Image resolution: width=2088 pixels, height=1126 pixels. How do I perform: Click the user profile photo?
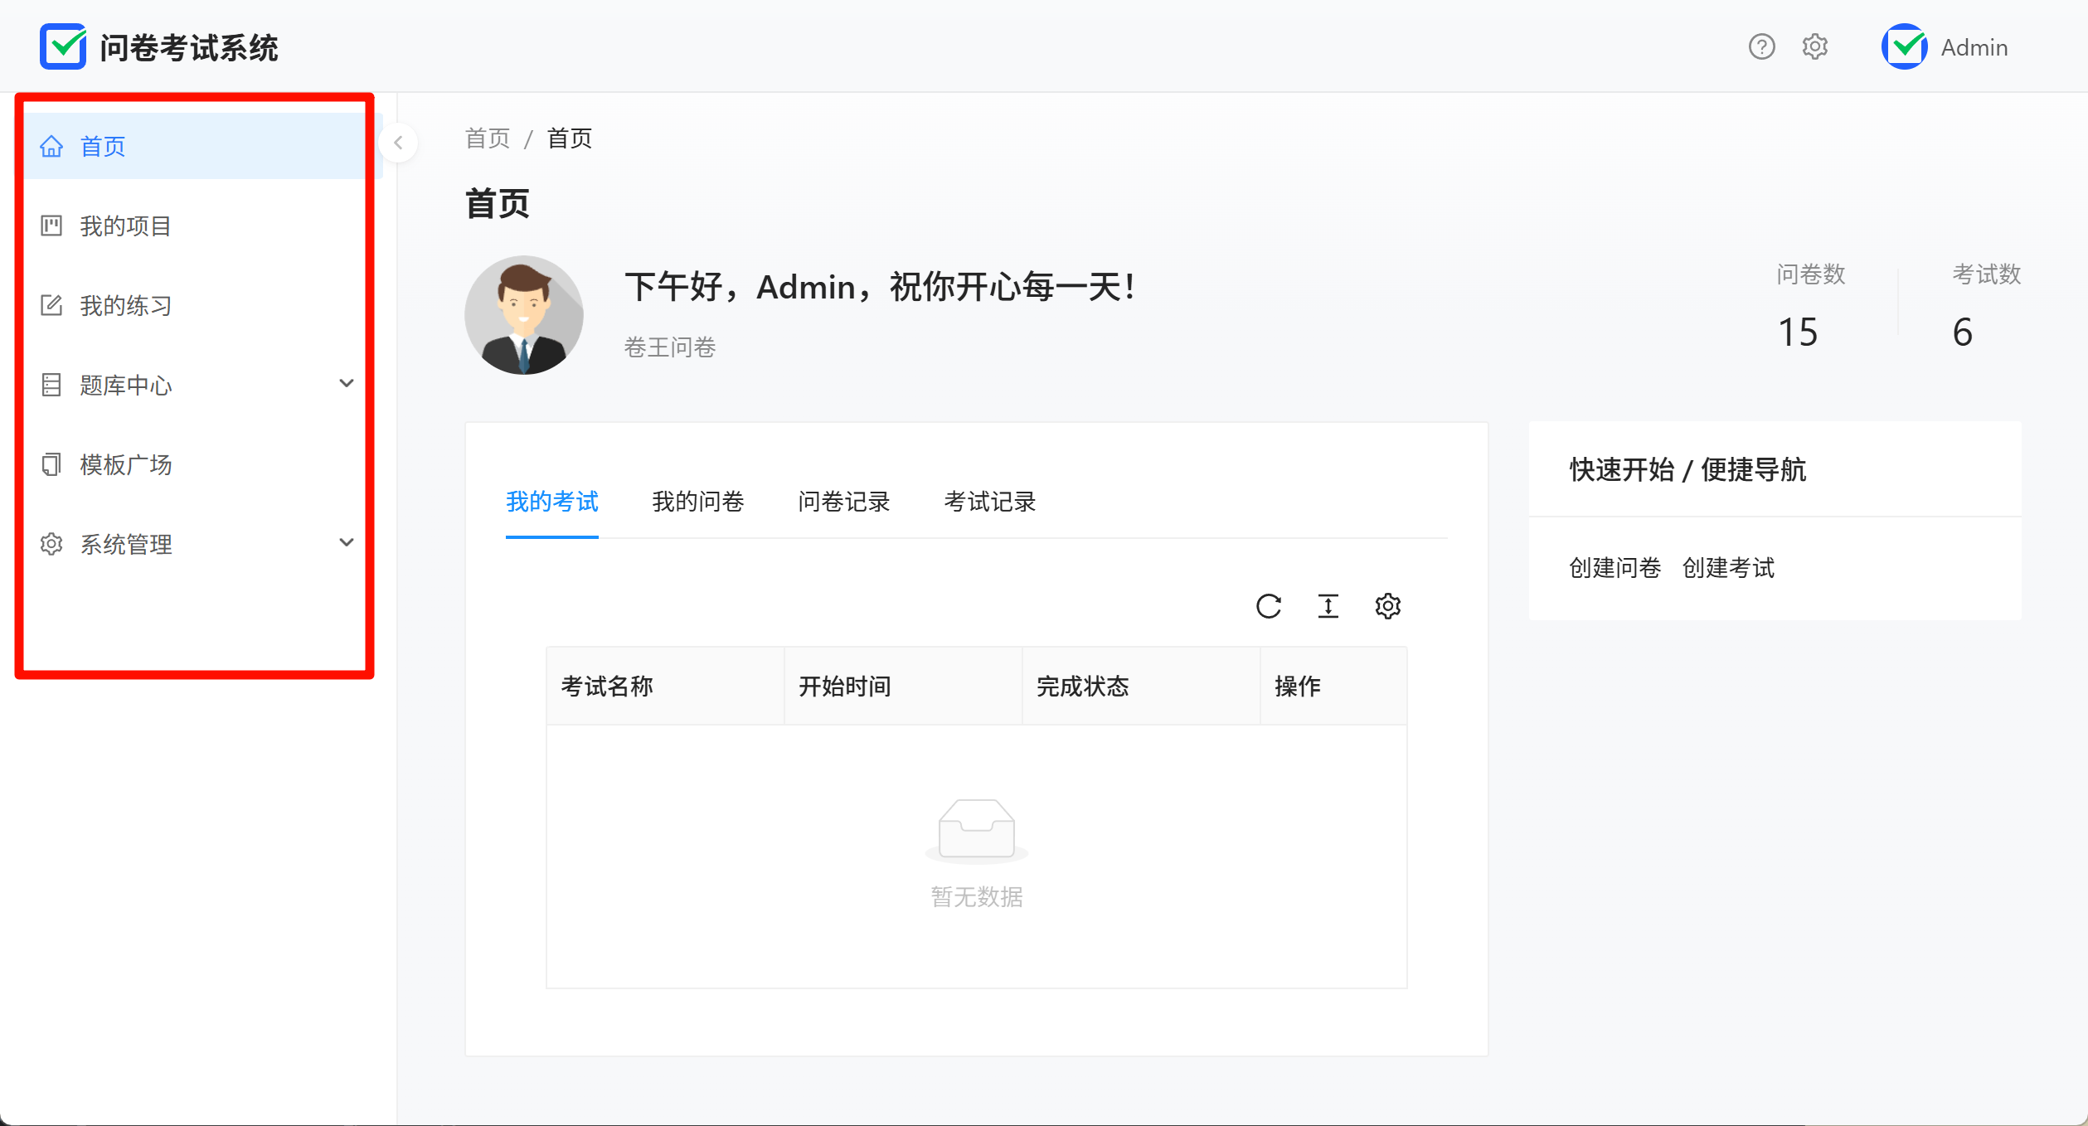524,315
